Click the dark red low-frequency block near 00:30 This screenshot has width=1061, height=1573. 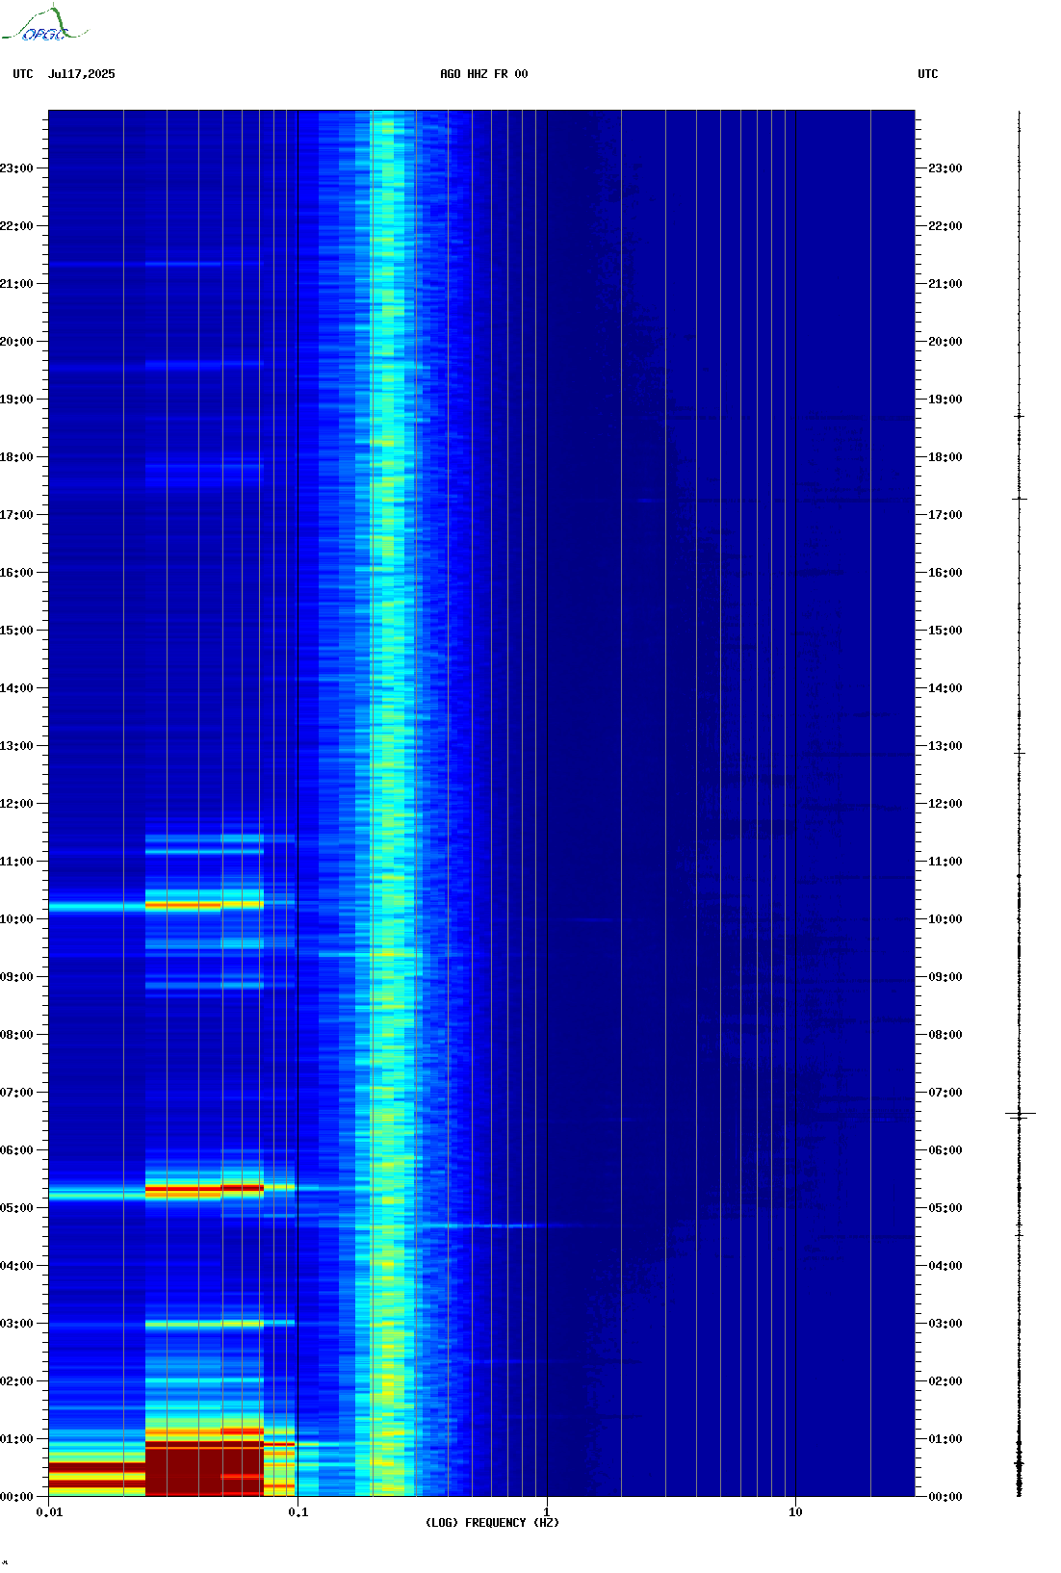click(204, 1470)
